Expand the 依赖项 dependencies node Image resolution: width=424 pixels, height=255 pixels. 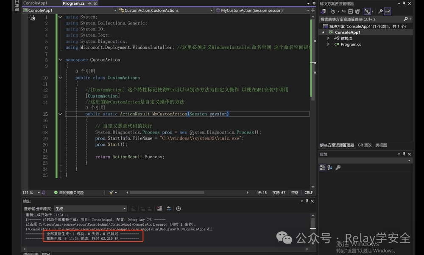point(328,38)
